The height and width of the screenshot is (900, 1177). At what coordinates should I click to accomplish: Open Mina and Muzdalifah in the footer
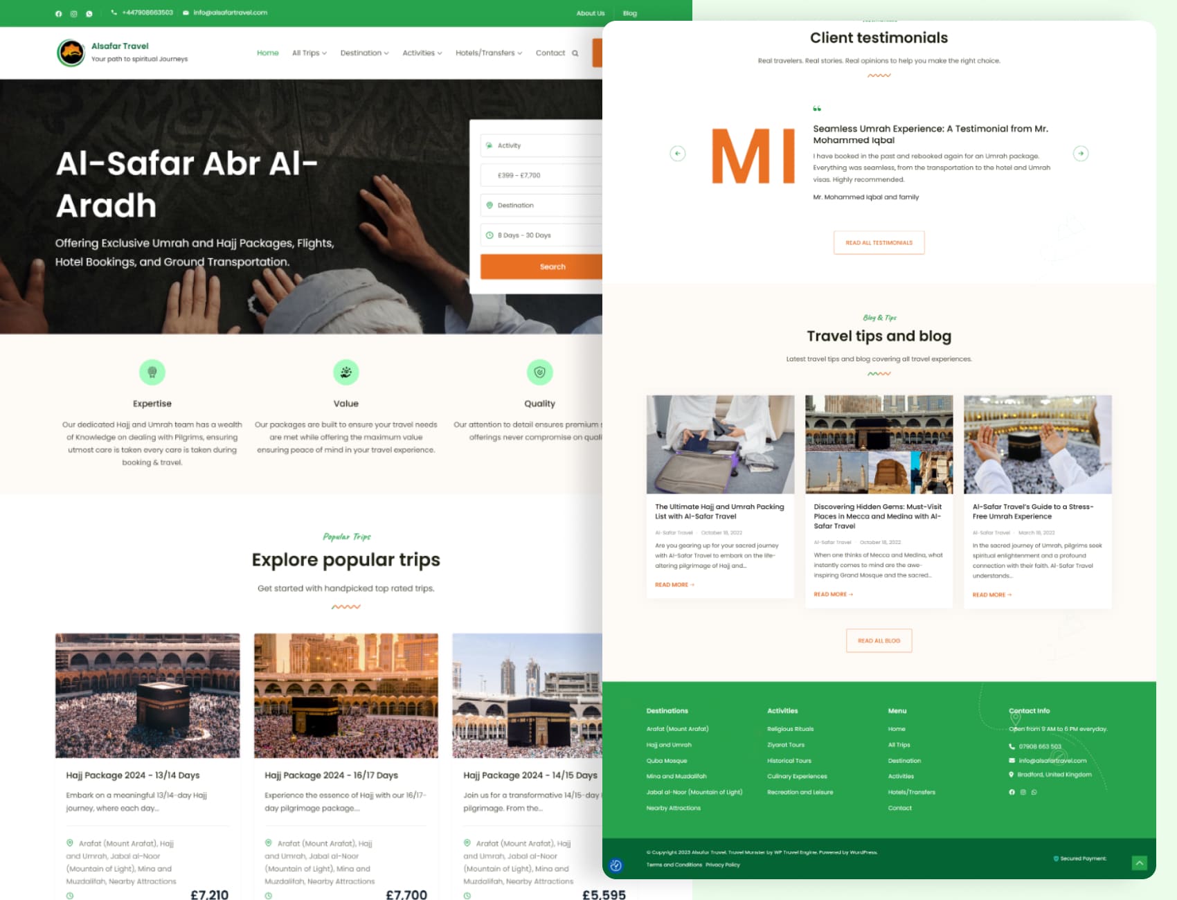point(676,777)
